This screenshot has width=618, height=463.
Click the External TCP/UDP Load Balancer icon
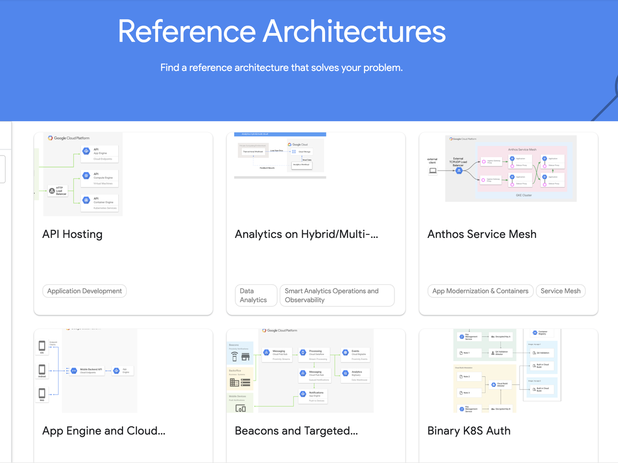pyautogui.click(x=458, y=170)
